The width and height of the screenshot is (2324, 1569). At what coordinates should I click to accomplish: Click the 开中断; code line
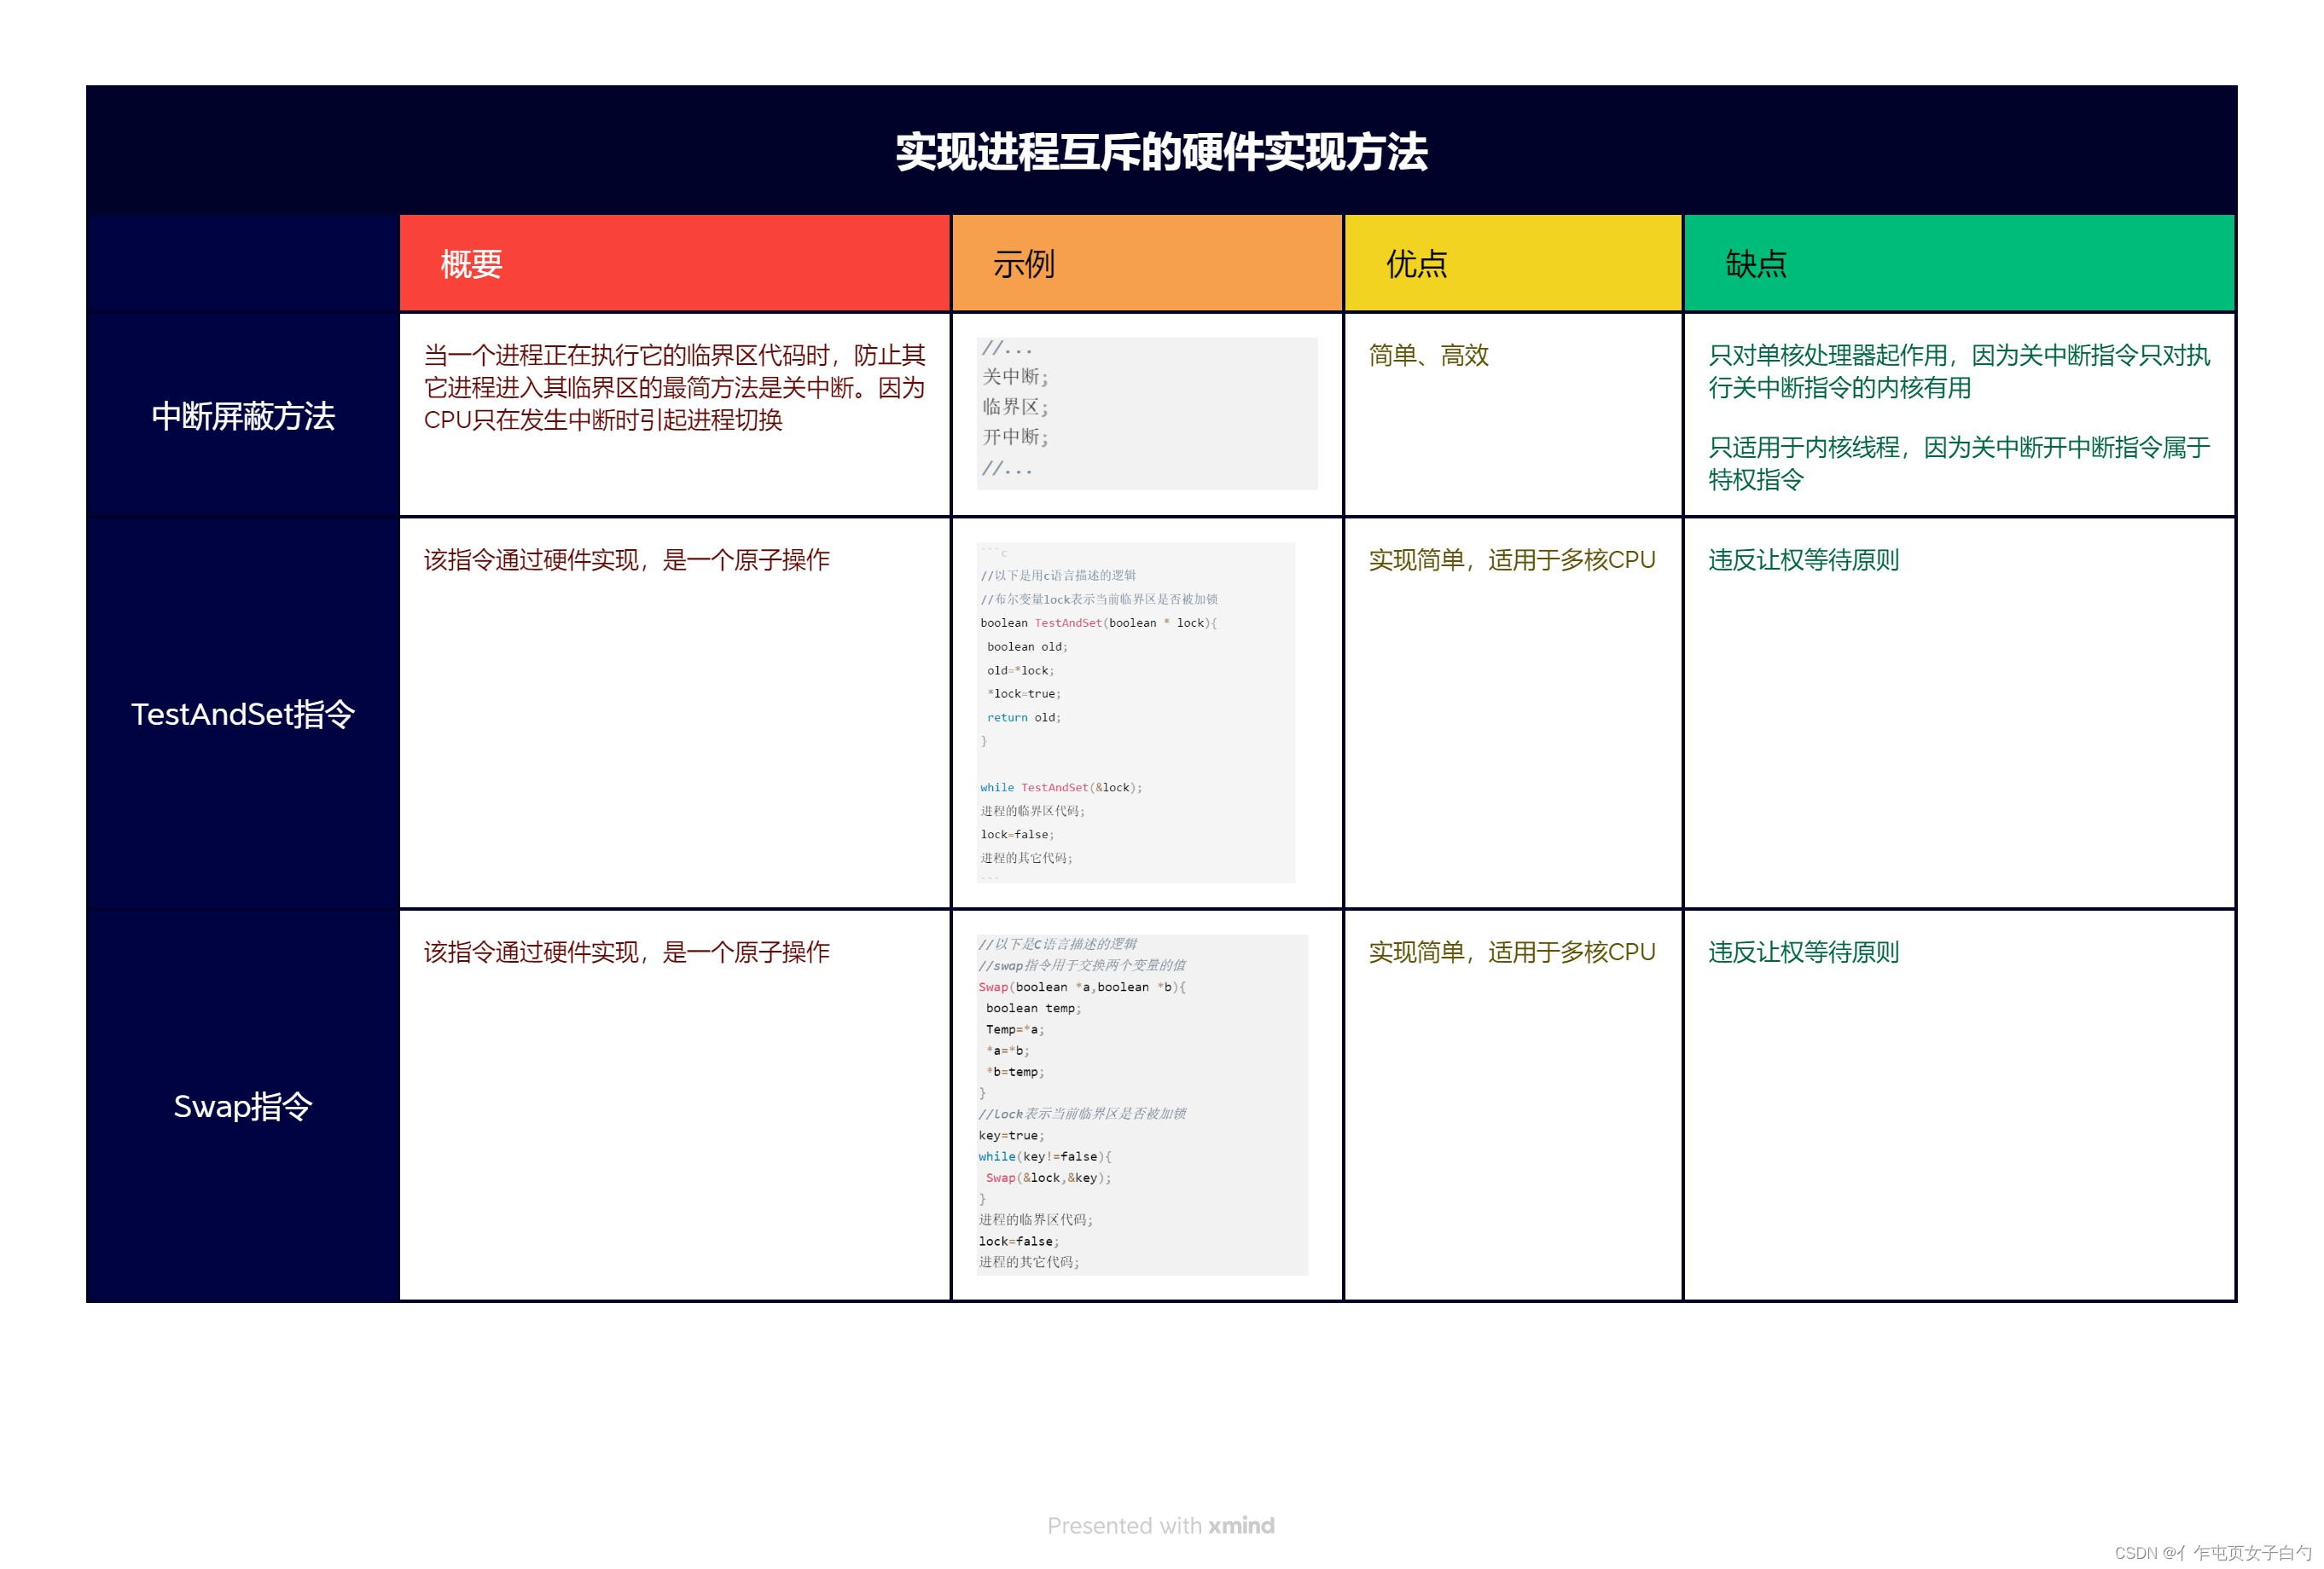(x=1015, y=437)
